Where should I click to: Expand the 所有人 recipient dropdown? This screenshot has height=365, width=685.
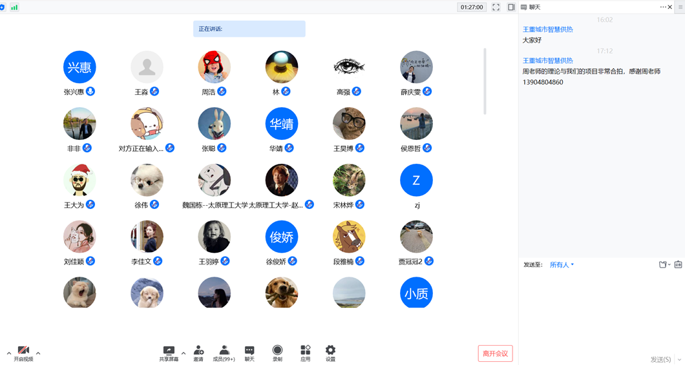click(x=562, y=264)
